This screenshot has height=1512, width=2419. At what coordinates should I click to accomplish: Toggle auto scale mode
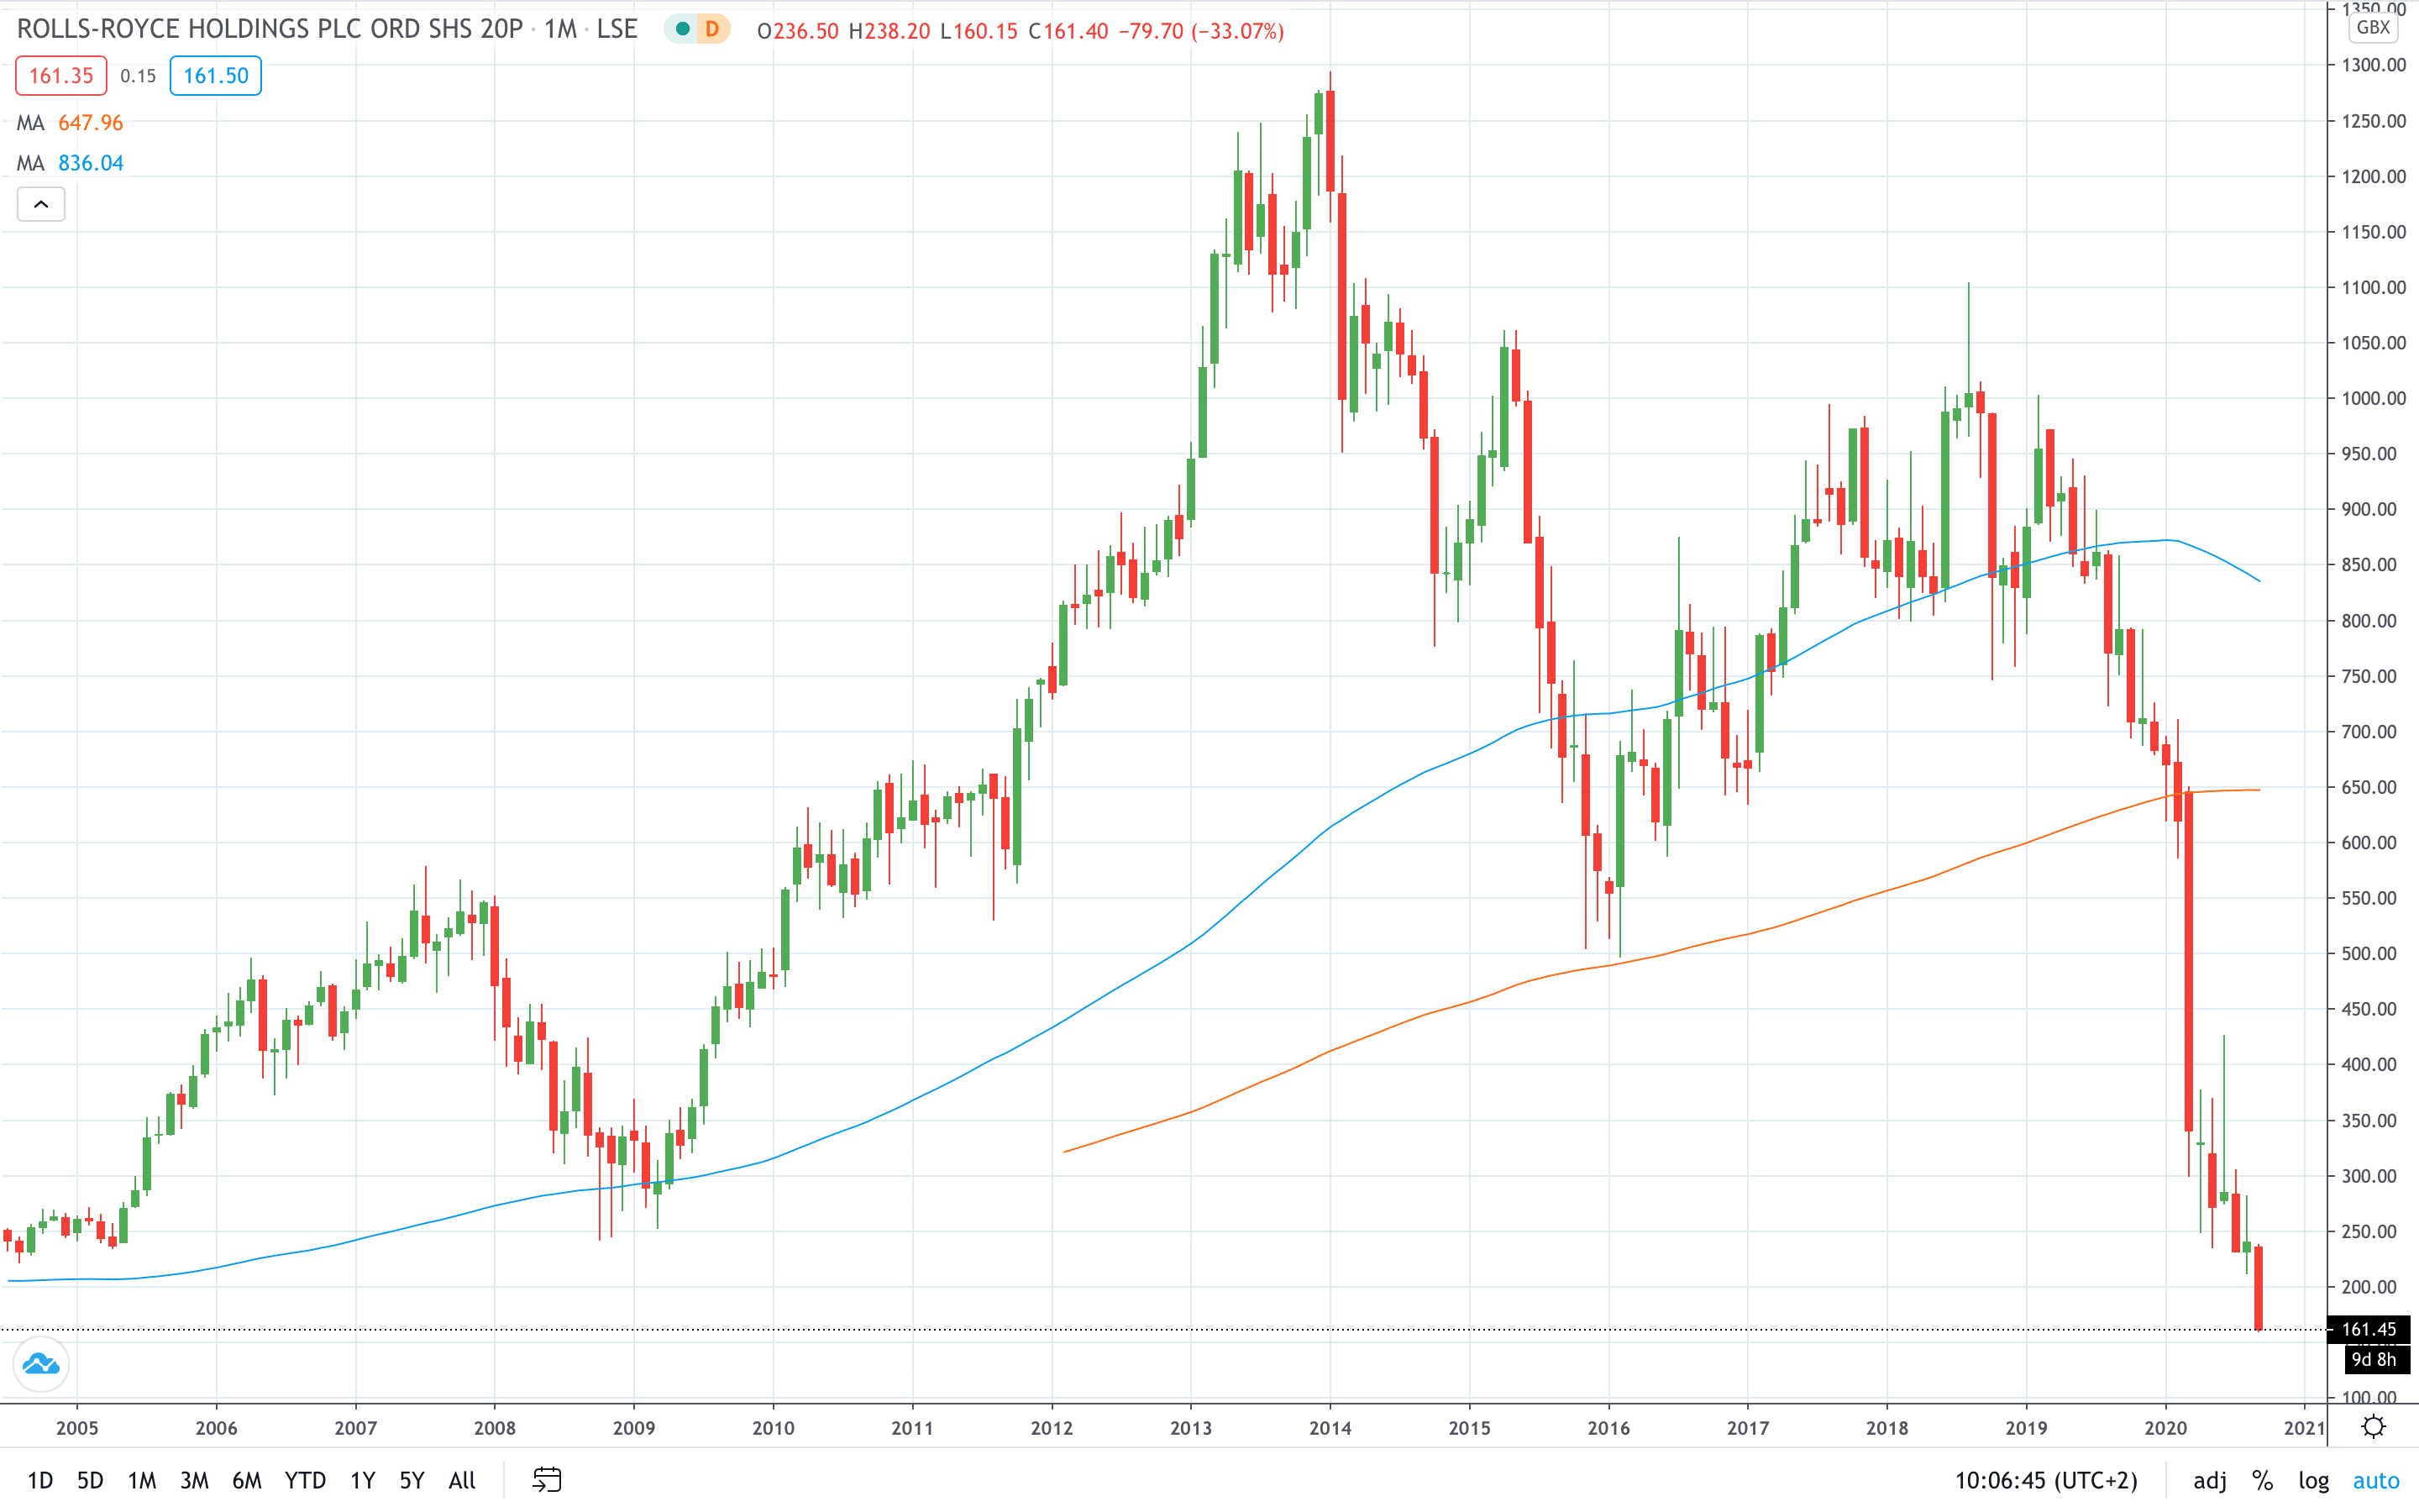click(x=2376, y=1480)
